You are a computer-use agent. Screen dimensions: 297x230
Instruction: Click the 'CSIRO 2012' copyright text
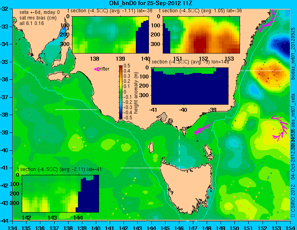click(293, 199)
